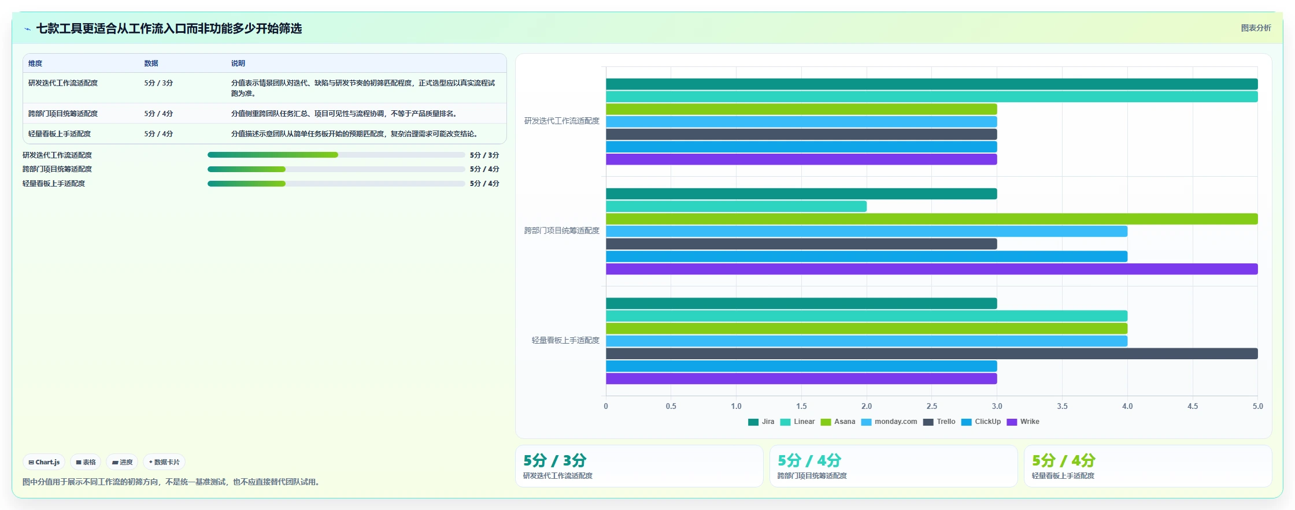Toggle the Jira series in the chart legend
The width and height of the screenshot is (1295, 510).
pos(761,422)
